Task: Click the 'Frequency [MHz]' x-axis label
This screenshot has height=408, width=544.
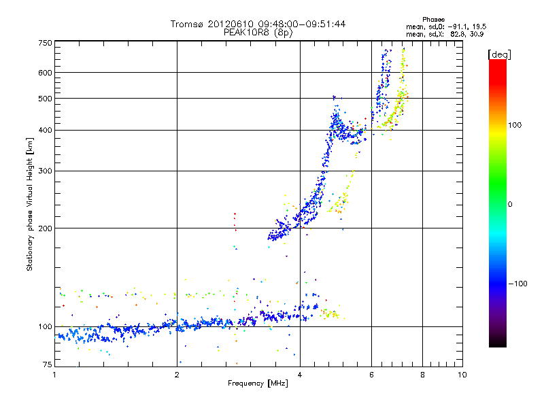Action: (x=258, y=384)
